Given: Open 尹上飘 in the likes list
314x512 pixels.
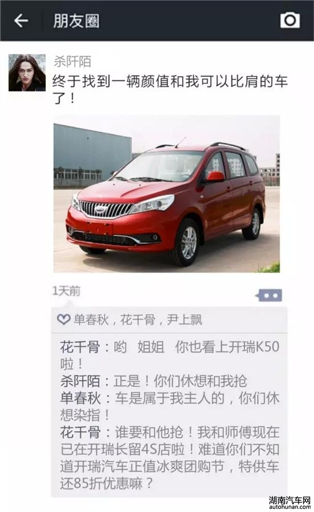Looking at the screenshot, I should pyautogui.click(x=184, y=319).
